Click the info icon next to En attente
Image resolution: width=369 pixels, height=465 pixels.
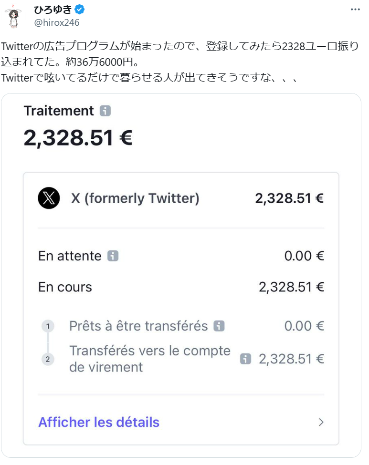click(x=113, y=256)
